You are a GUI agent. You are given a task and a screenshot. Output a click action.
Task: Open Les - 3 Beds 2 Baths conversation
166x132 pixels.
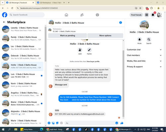23,48
